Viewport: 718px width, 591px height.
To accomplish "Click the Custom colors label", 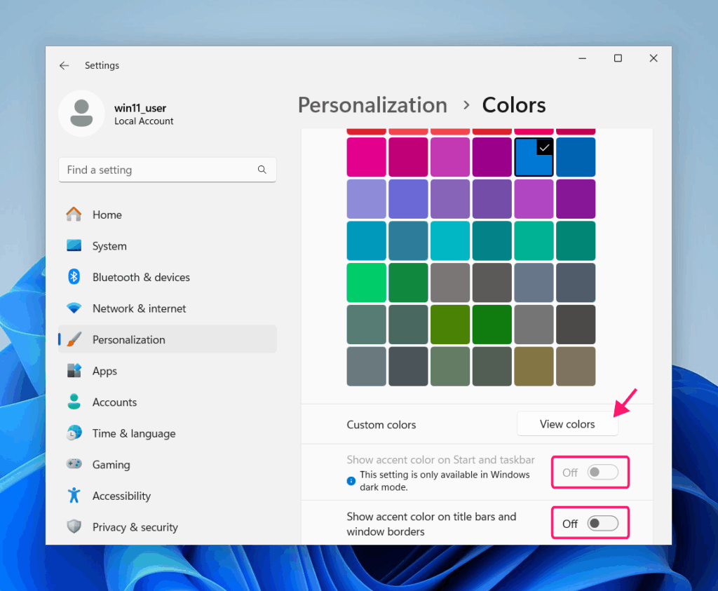I will click(381, 425).
